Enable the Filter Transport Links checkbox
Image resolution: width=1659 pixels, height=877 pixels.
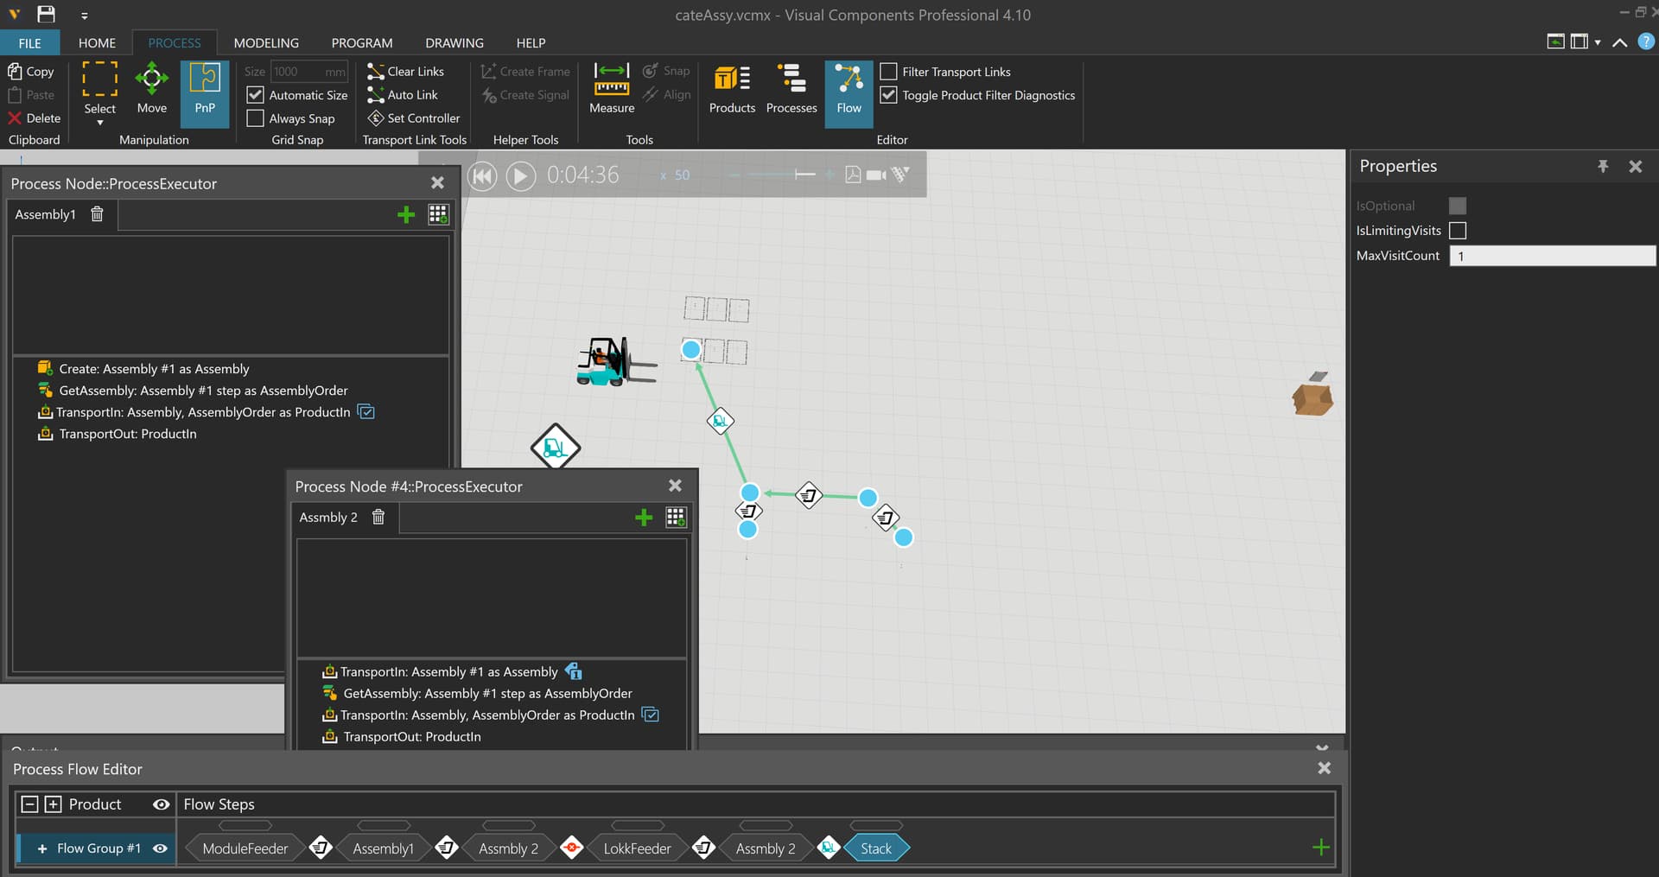[888, 72]
